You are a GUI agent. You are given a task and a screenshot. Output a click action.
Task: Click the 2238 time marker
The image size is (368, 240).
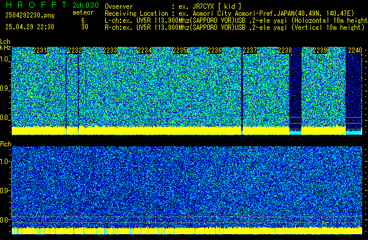(285, 50)
